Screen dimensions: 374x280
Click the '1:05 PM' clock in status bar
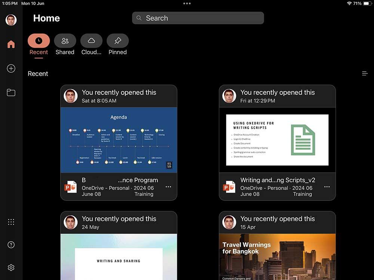10,4
